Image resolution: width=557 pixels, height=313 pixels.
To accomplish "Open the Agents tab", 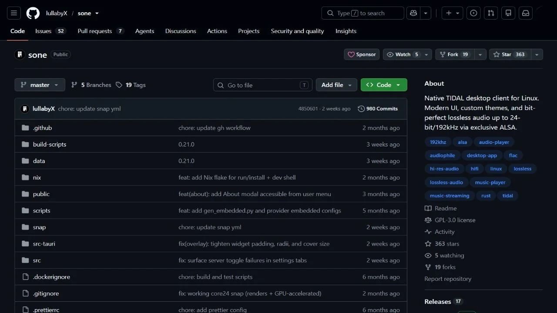I will 144,31.
